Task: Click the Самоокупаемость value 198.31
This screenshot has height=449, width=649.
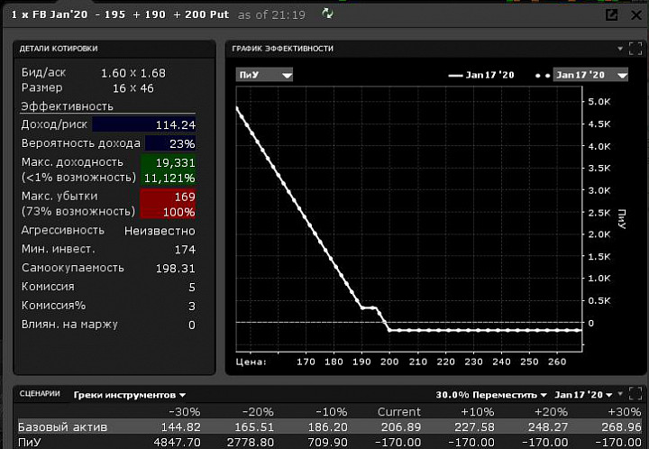Action: (x=176, y=269)
